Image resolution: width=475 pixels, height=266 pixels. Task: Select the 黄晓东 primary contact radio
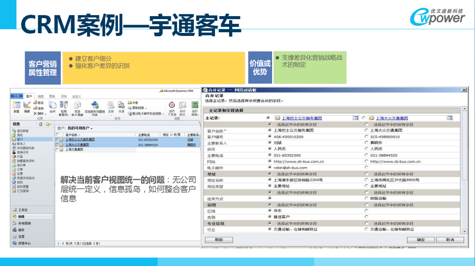point(366,143)
